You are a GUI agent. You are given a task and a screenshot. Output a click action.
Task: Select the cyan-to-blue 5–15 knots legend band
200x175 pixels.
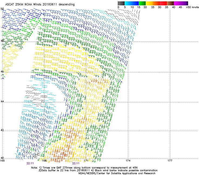click(x=132, y=3)
